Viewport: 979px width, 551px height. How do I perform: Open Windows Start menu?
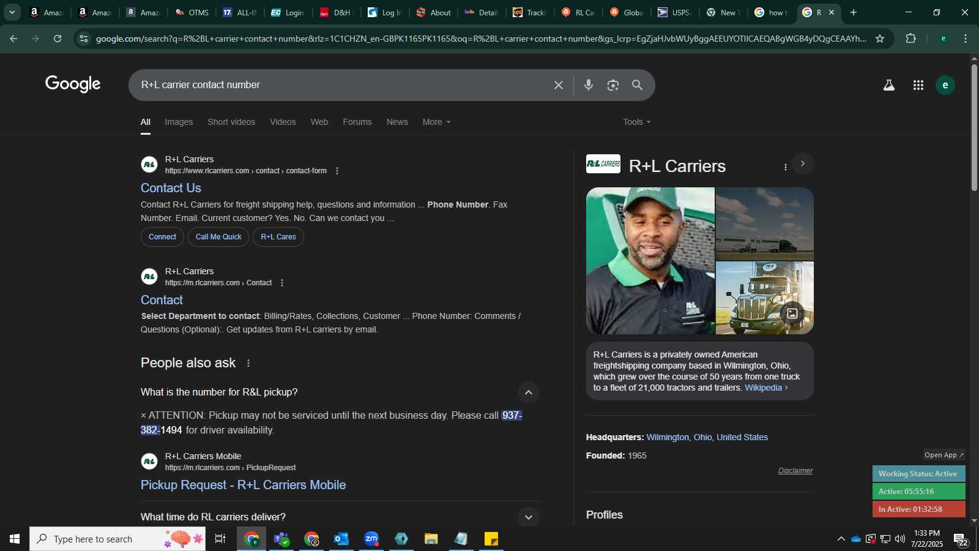tap(15, 539)
